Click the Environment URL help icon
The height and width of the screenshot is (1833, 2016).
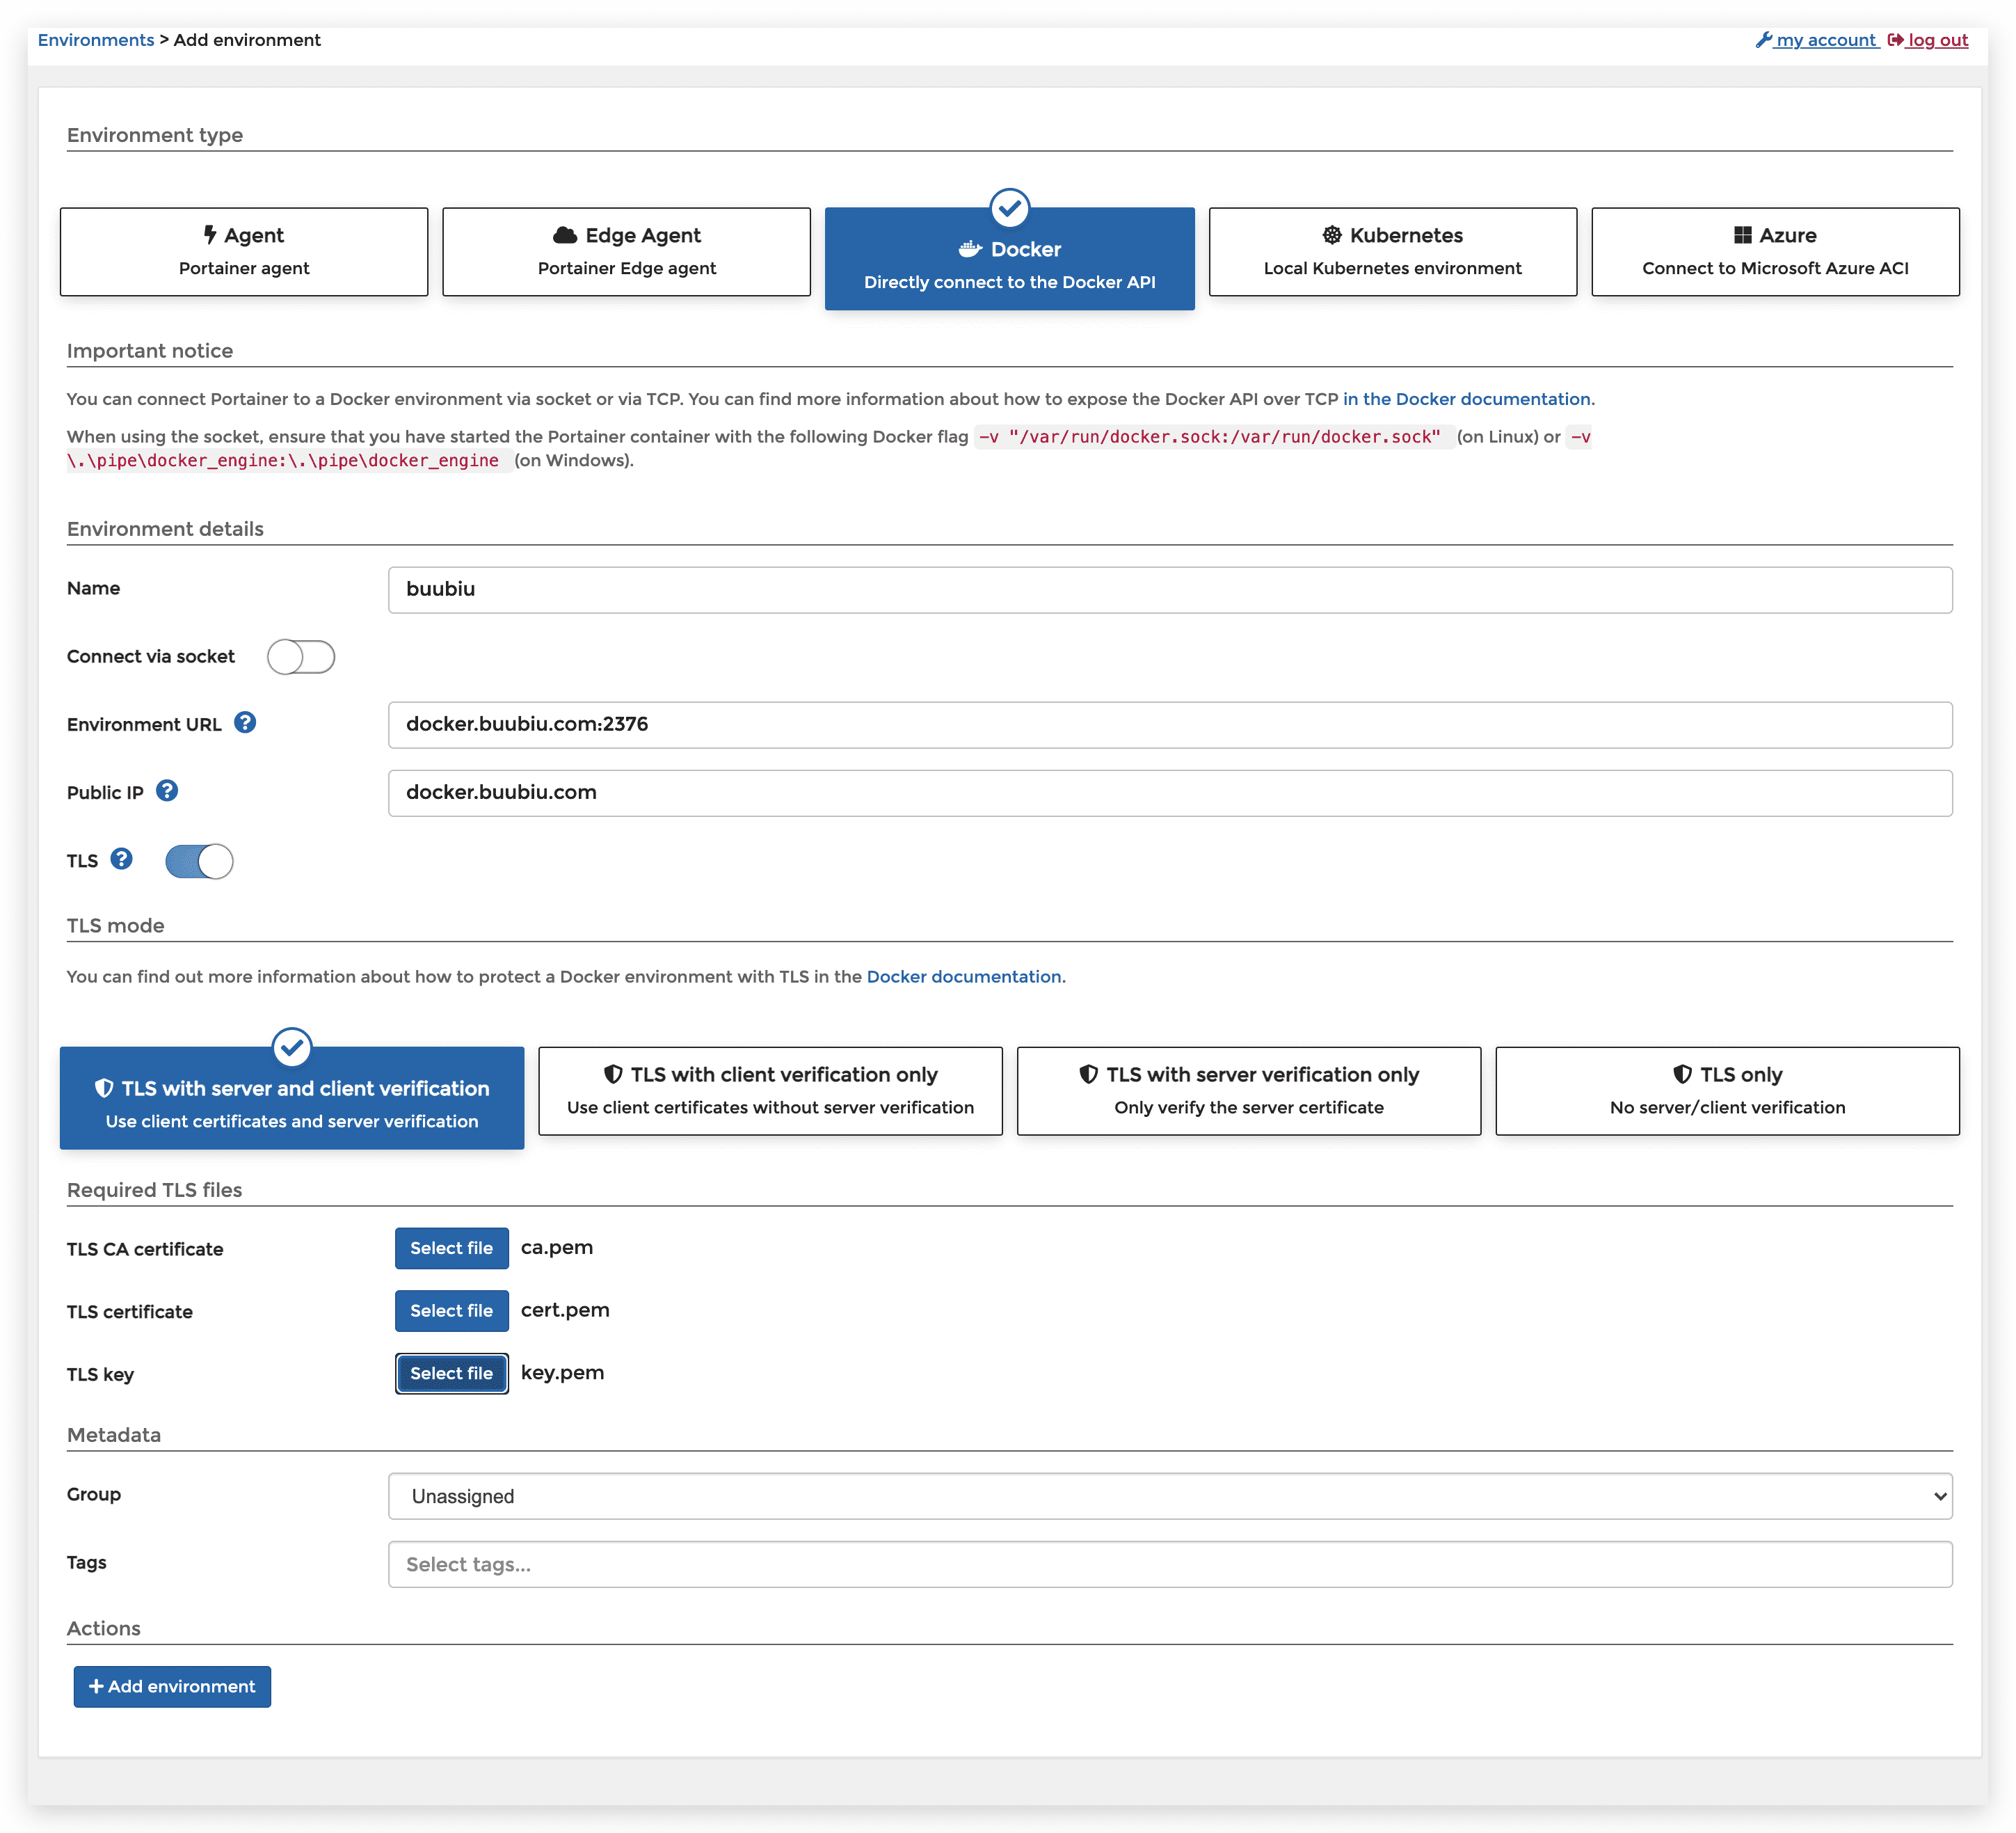point(245,722)
